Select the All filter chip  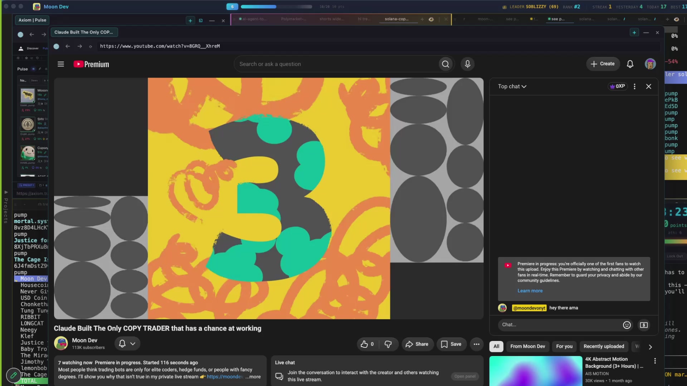(496, 346)
